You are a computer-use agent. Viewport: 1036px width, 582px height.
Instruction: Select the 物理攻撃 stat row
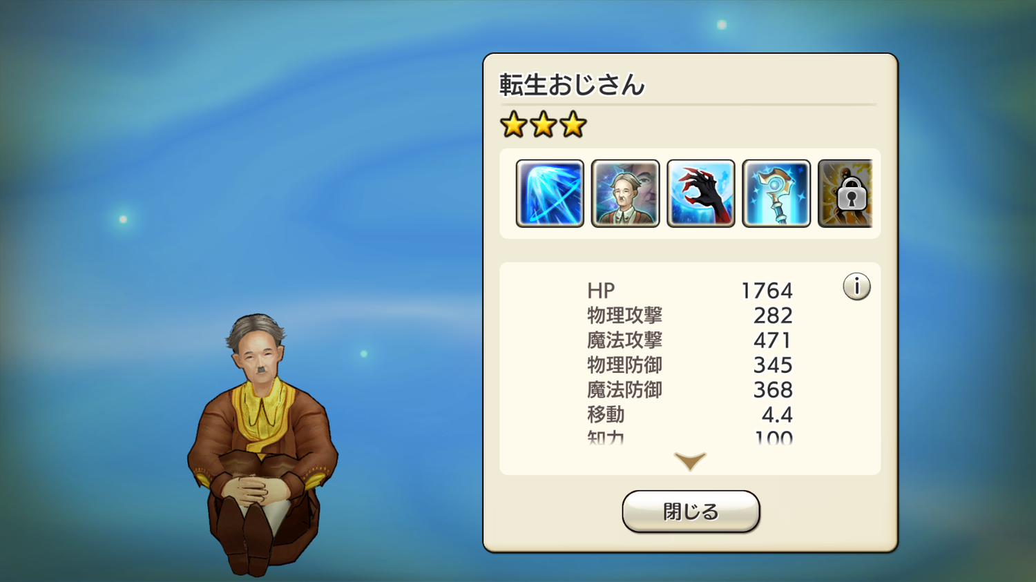point(690,316)
